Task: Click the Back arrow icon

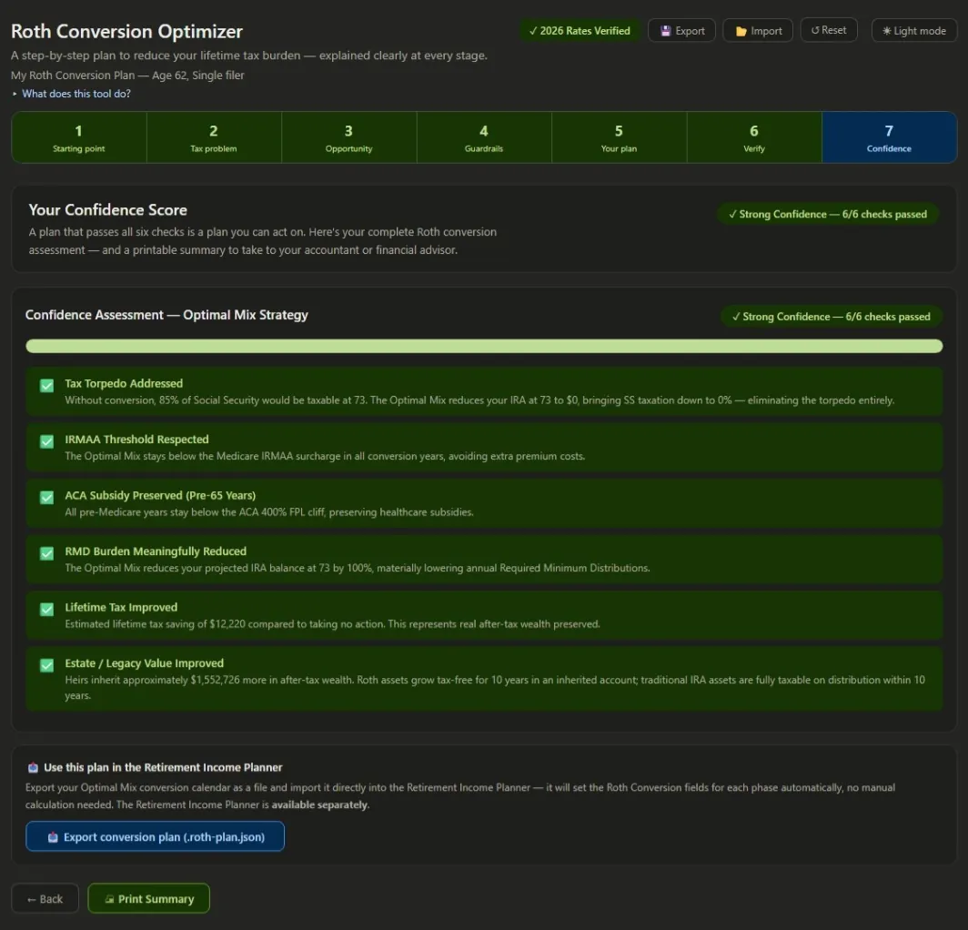Action: coord(32,900)
